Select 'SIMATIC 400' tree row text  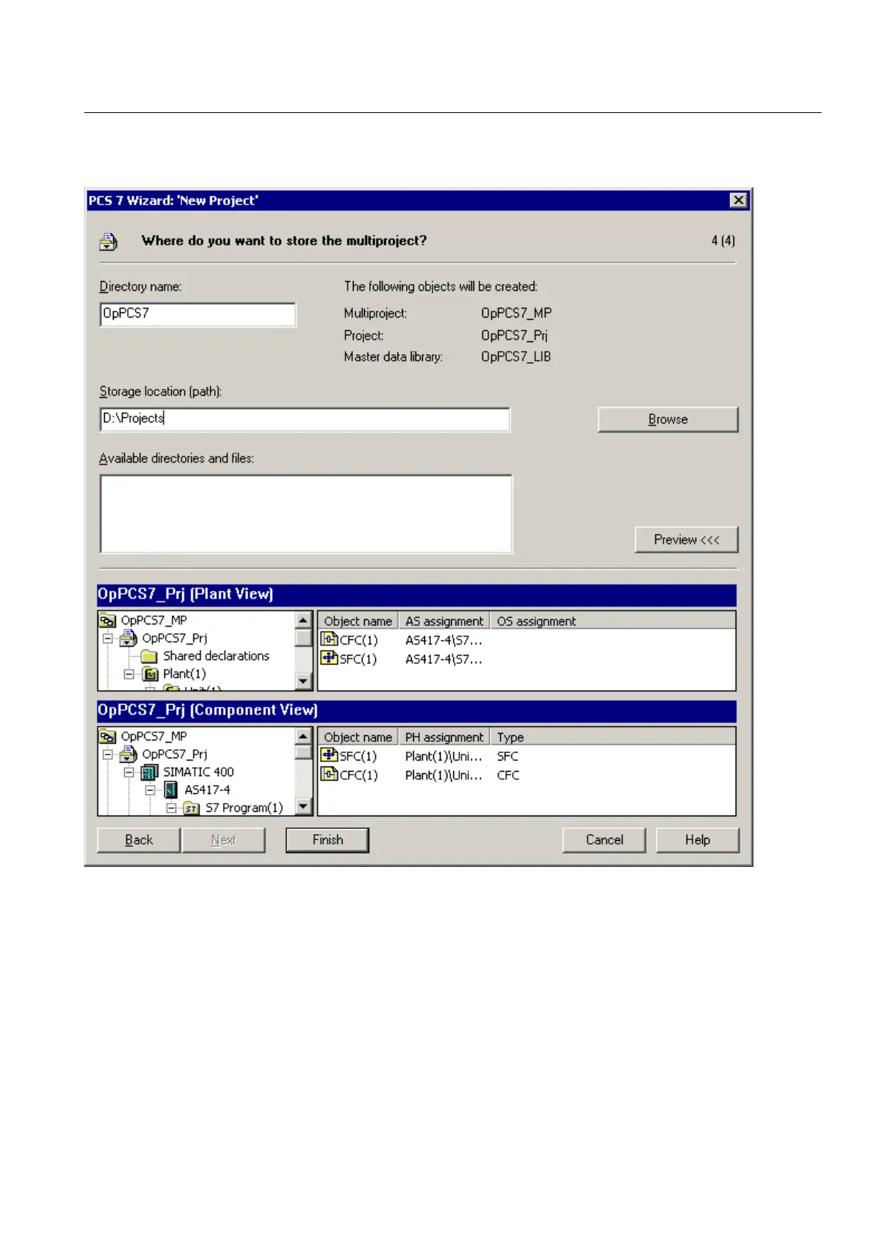coord(198,772)
